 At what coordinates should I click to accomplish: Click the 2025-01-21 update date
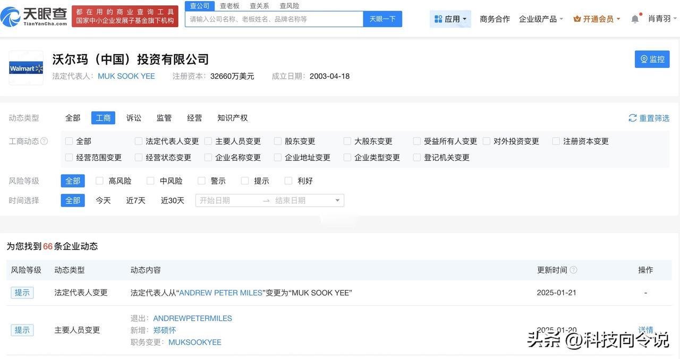point(557,293)
